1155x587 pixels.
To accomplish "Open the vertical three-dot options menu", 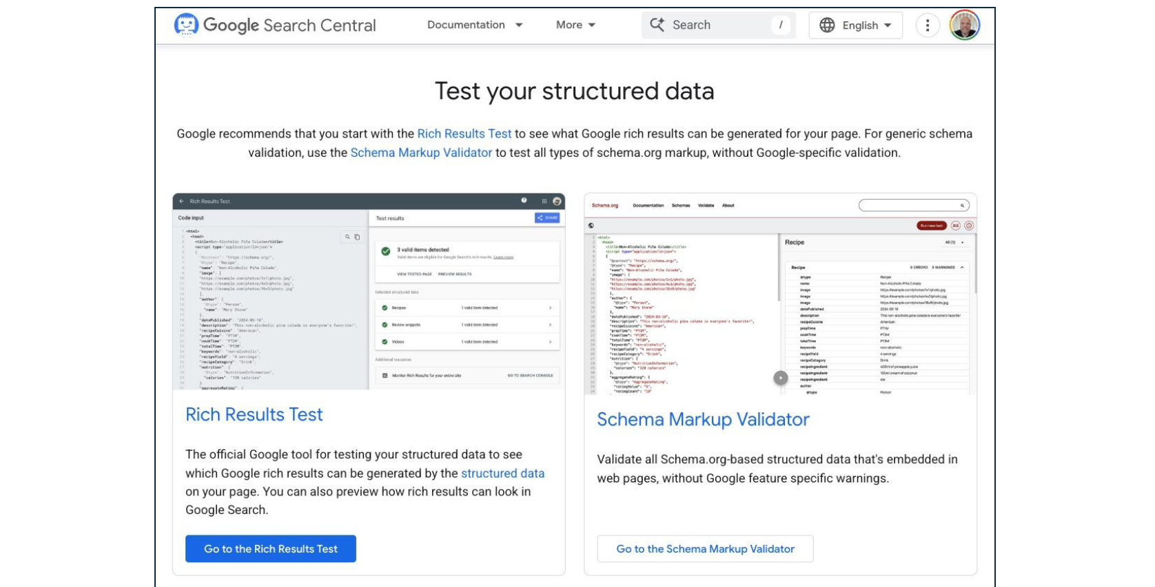I will point(928,25).
